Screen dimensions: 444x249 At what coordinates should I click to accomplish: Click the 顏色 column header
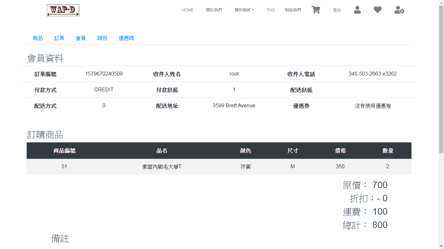click(x=246, y=151)
